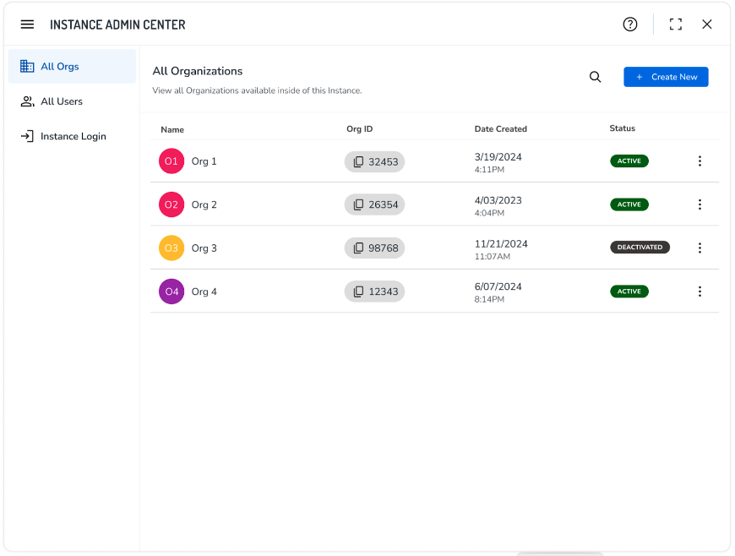Click the yellow O3 avatar circle
This screenshot has height=556, width=735.
tap(171, 248)
